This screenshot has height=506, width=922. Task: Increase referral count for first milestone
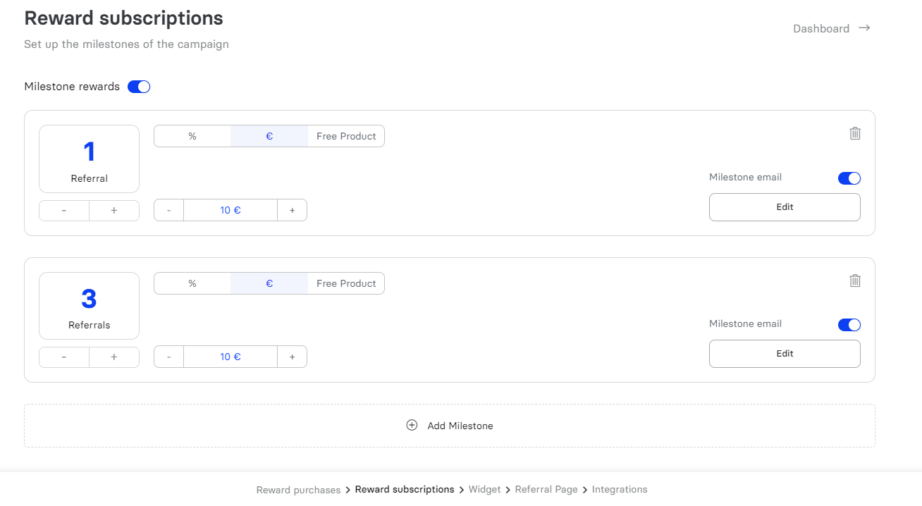114,210
